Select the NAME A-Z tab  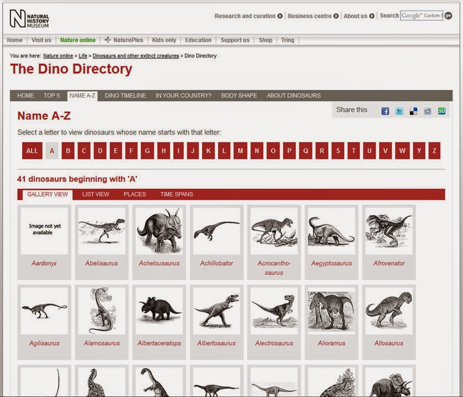82,95
